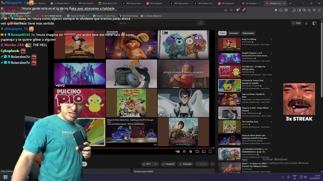Viewport: 323px width, 181px height.
Task: Switch to the La Ruleta Aleatoria tab
Action: (x=60, y=3)
